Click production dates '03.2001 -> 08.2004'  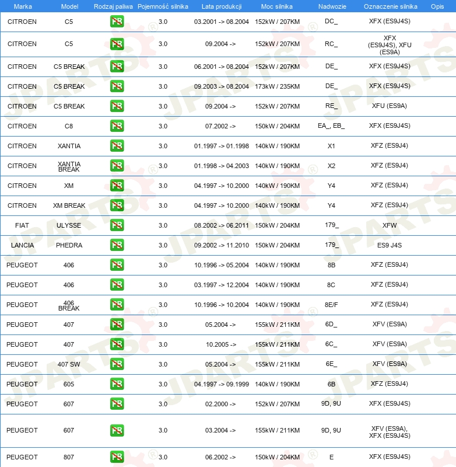222,22
